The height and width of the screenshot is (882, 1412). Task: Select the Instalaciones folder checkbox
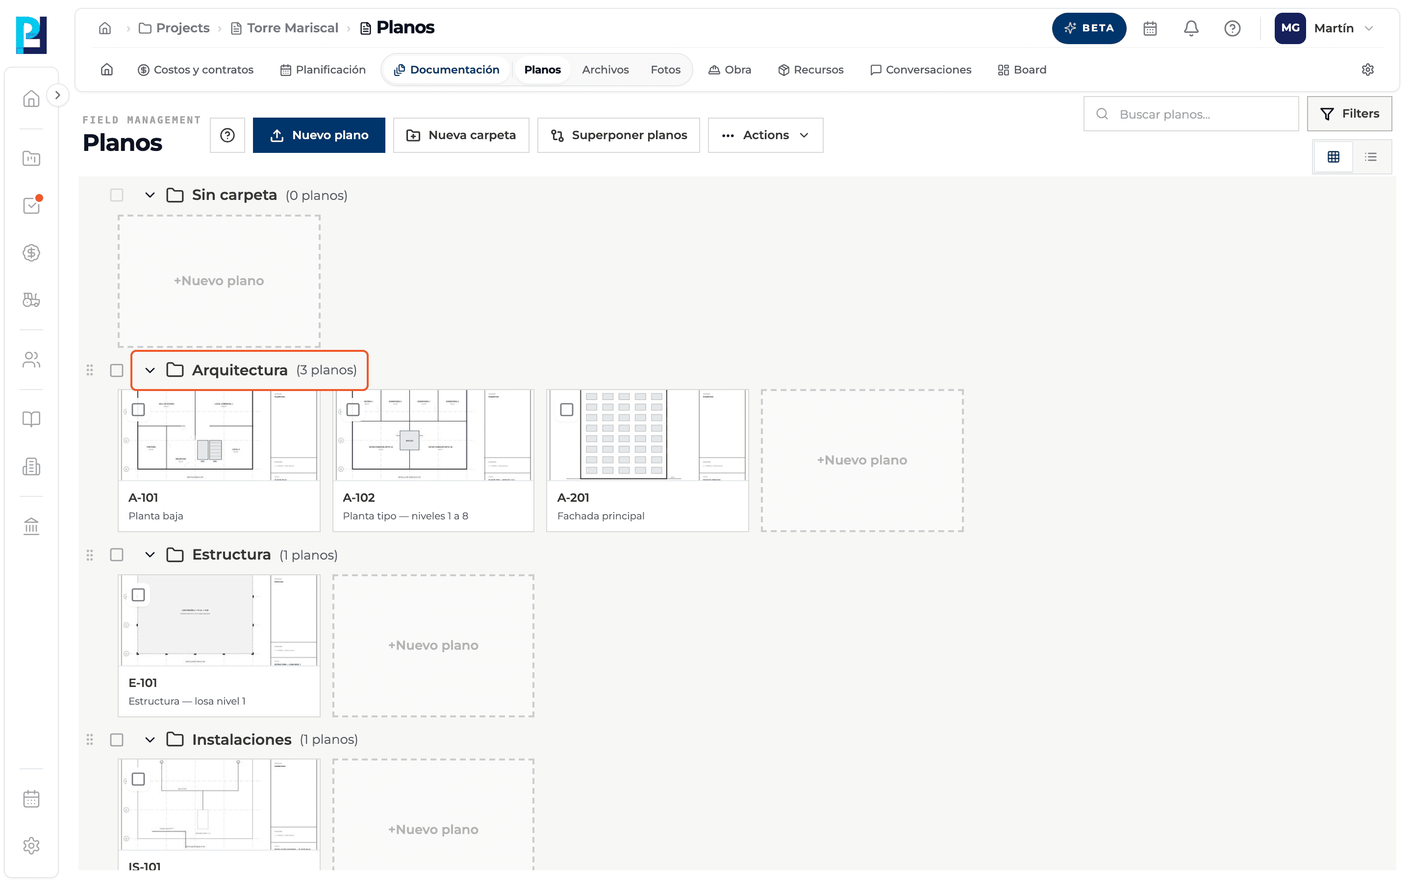pos(117,740)
